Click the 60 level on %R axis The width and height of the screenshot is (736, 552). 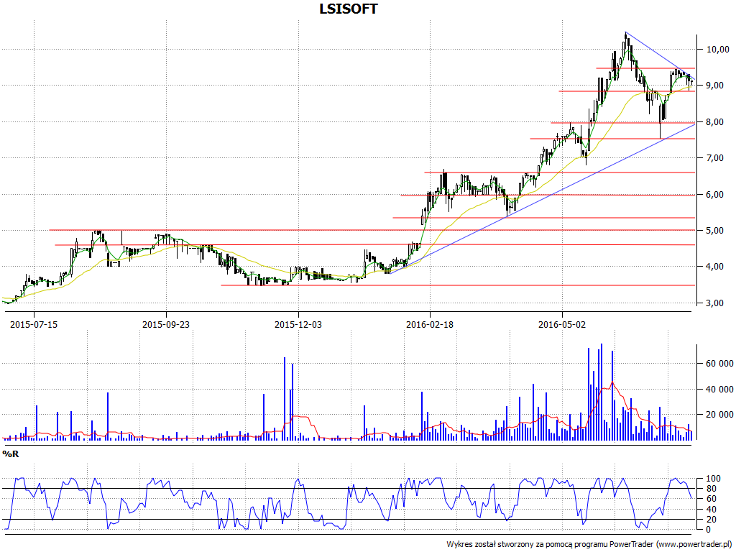pyautogui.click(x=711, y=499)
